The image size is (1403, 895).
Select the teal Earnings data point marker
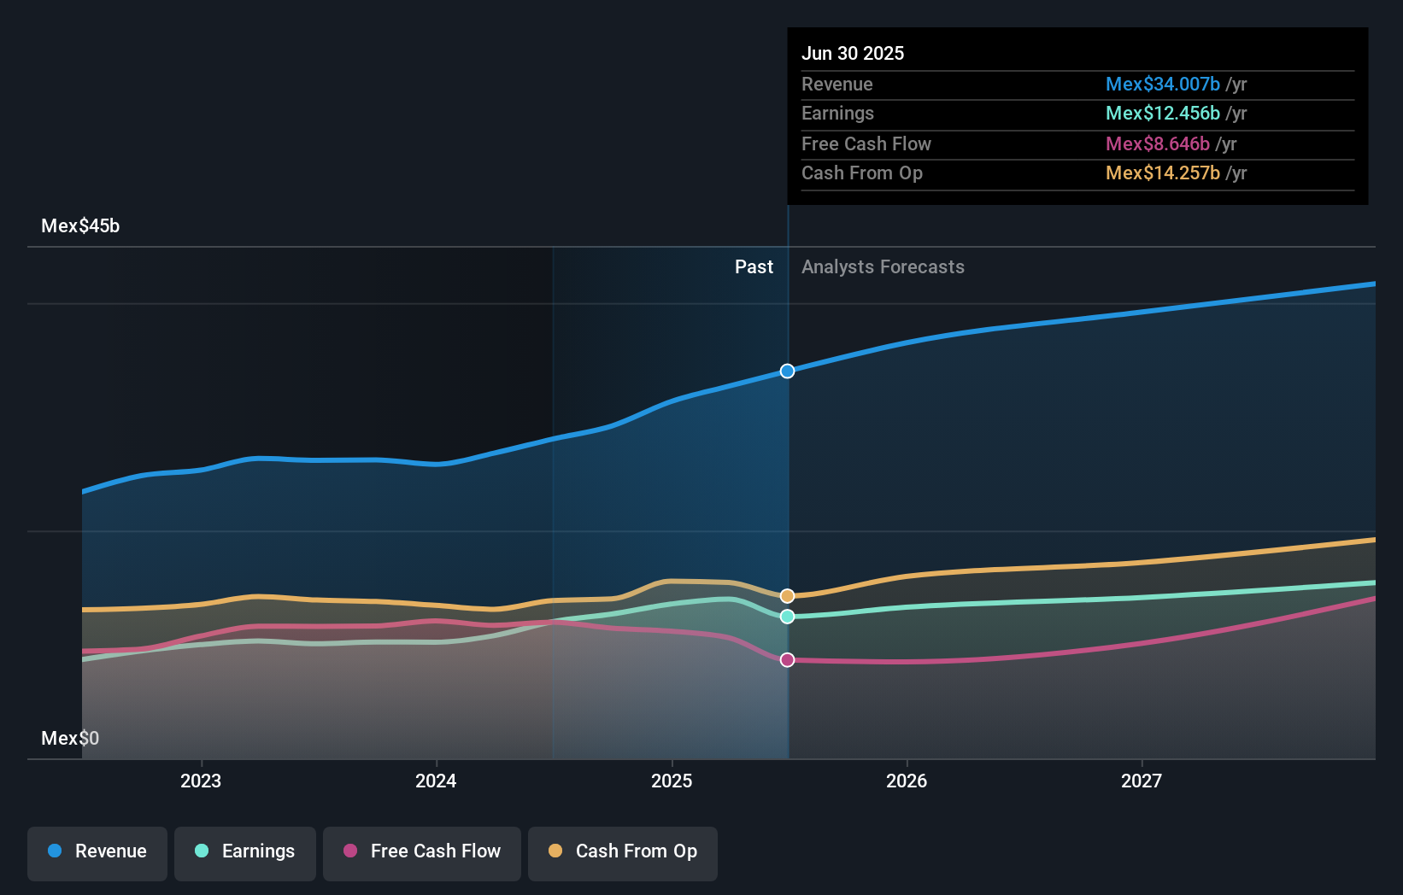787,617
